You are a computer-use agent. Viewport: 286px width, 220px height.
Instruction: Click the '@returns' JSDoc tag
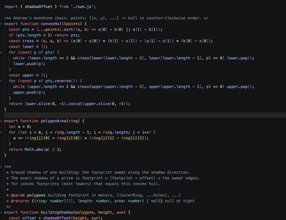[20, 201]
